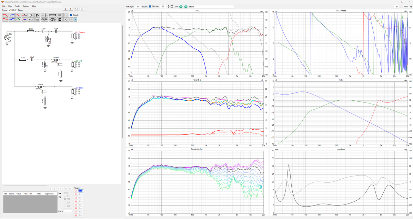Click the Part # input field
The image size is (413, 219).
(x=68, y=211)
